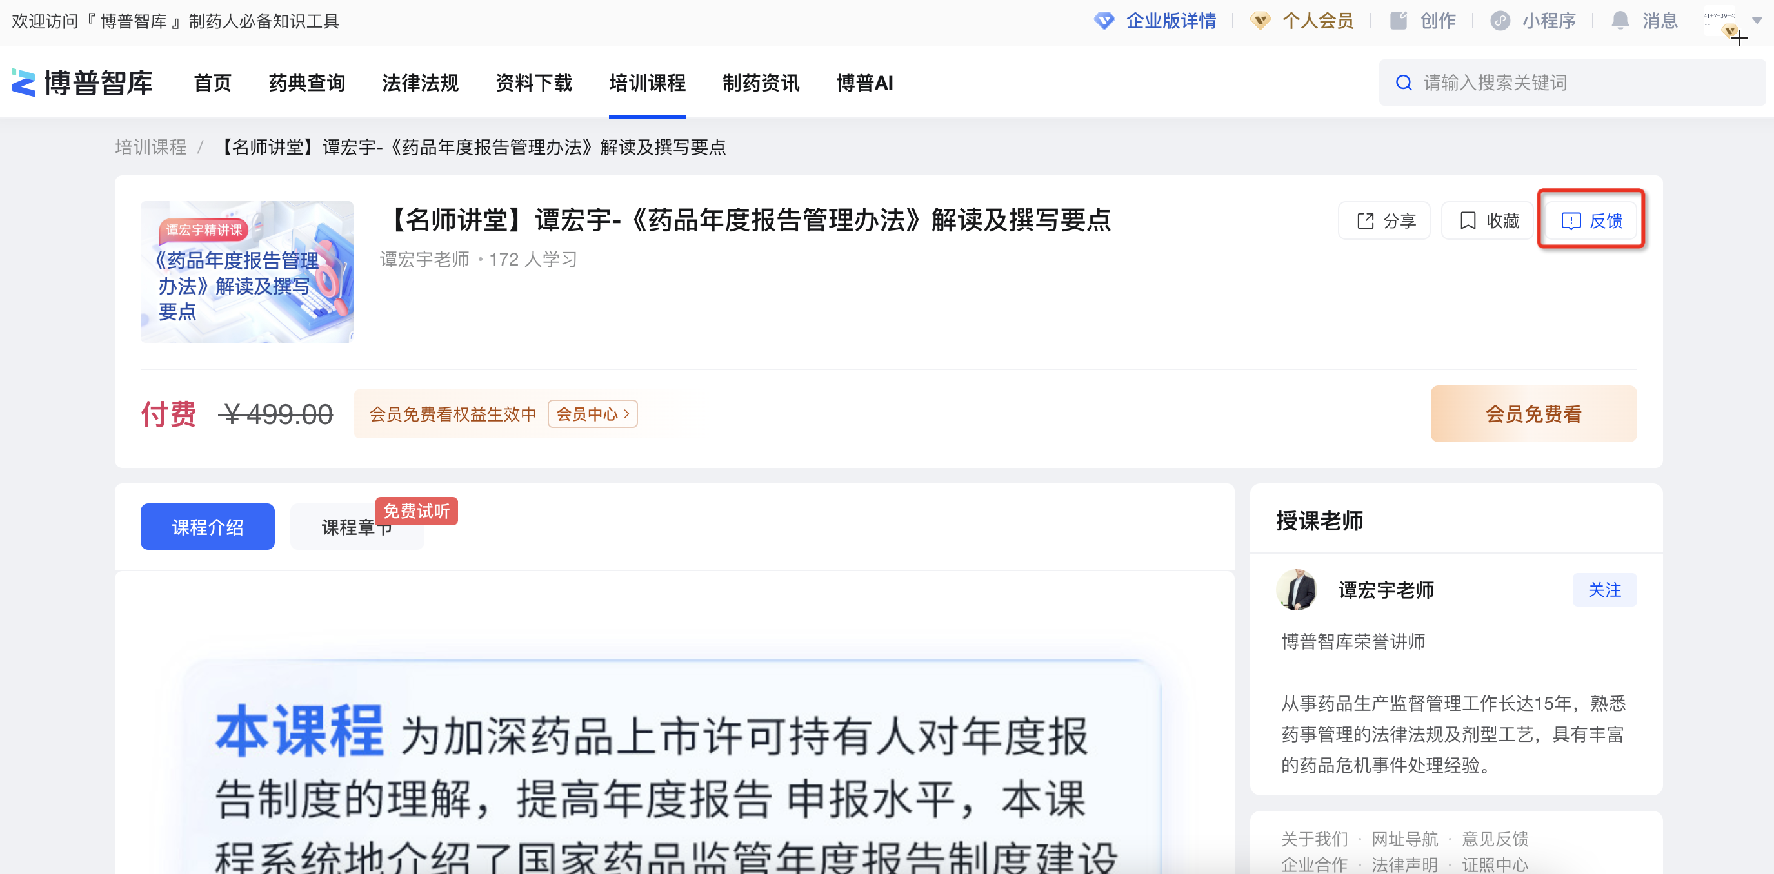This screenshot has height=874, width=1774.
Task: Click 会员免费看权益生效中 text
Action: [452, 414]
